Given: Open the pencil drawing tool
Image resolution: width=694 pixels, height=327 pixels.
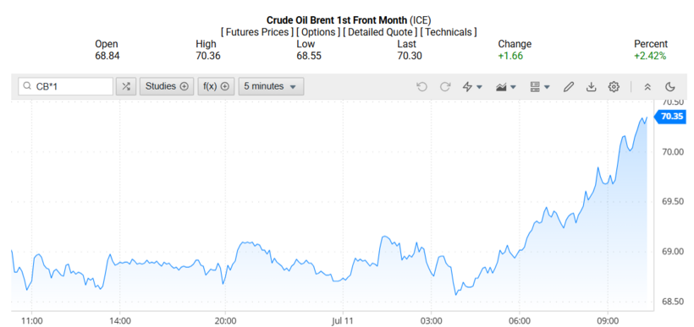Looking at the screenshot, I should [x=568, y=87].
